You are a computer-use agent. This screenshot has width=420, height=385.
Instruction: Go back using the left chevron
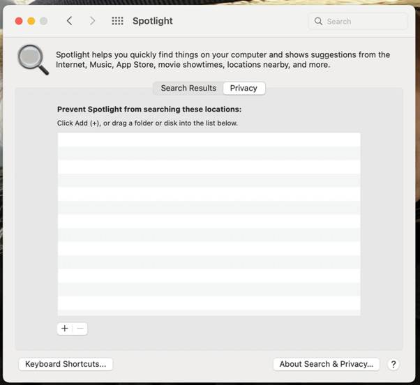69,21
